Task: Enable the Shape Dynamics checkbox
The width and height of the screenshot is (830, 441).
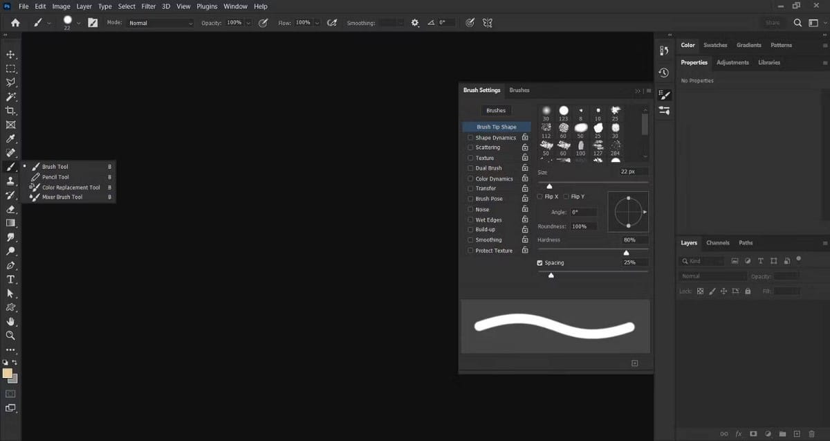Action: pyautogui.click(x=470, y=137)
